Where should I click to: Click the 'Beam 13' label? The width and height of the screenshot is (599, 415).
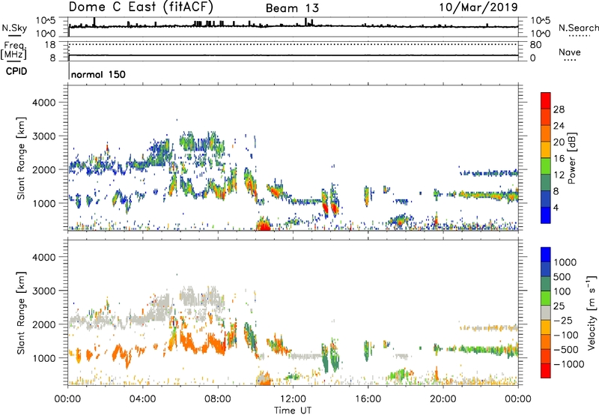point(292,8)
